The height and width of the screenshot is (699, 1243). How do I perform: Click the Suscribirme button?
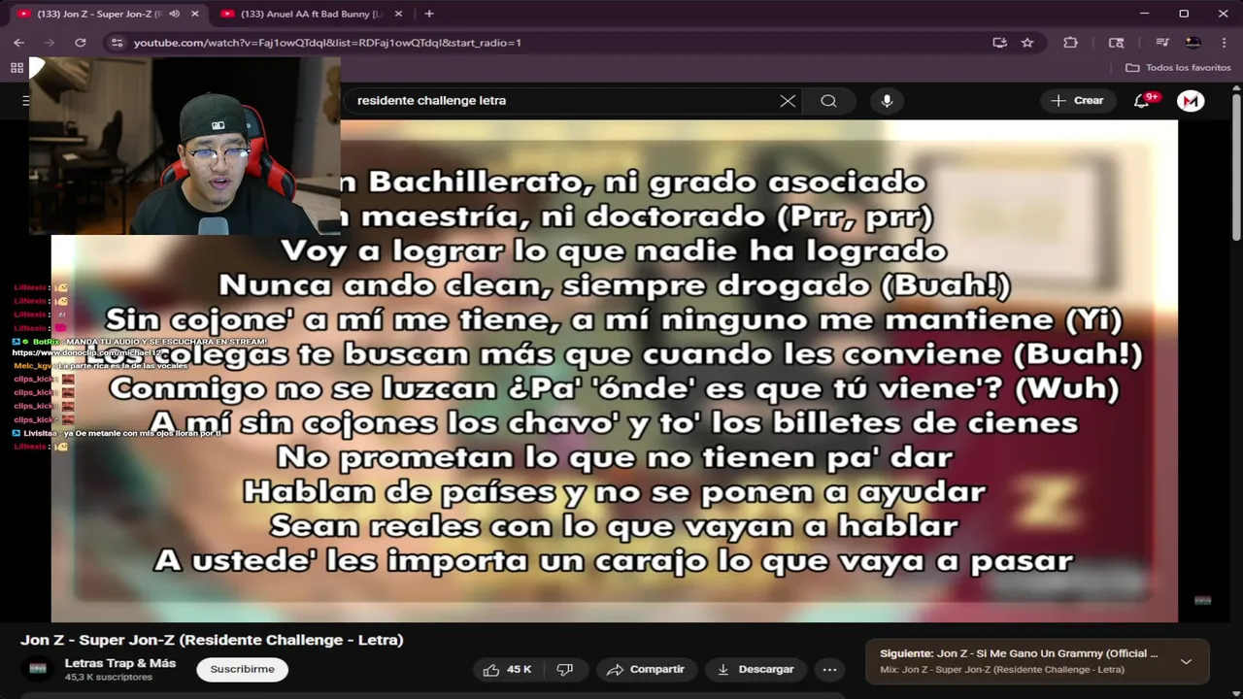pos(243,669)
